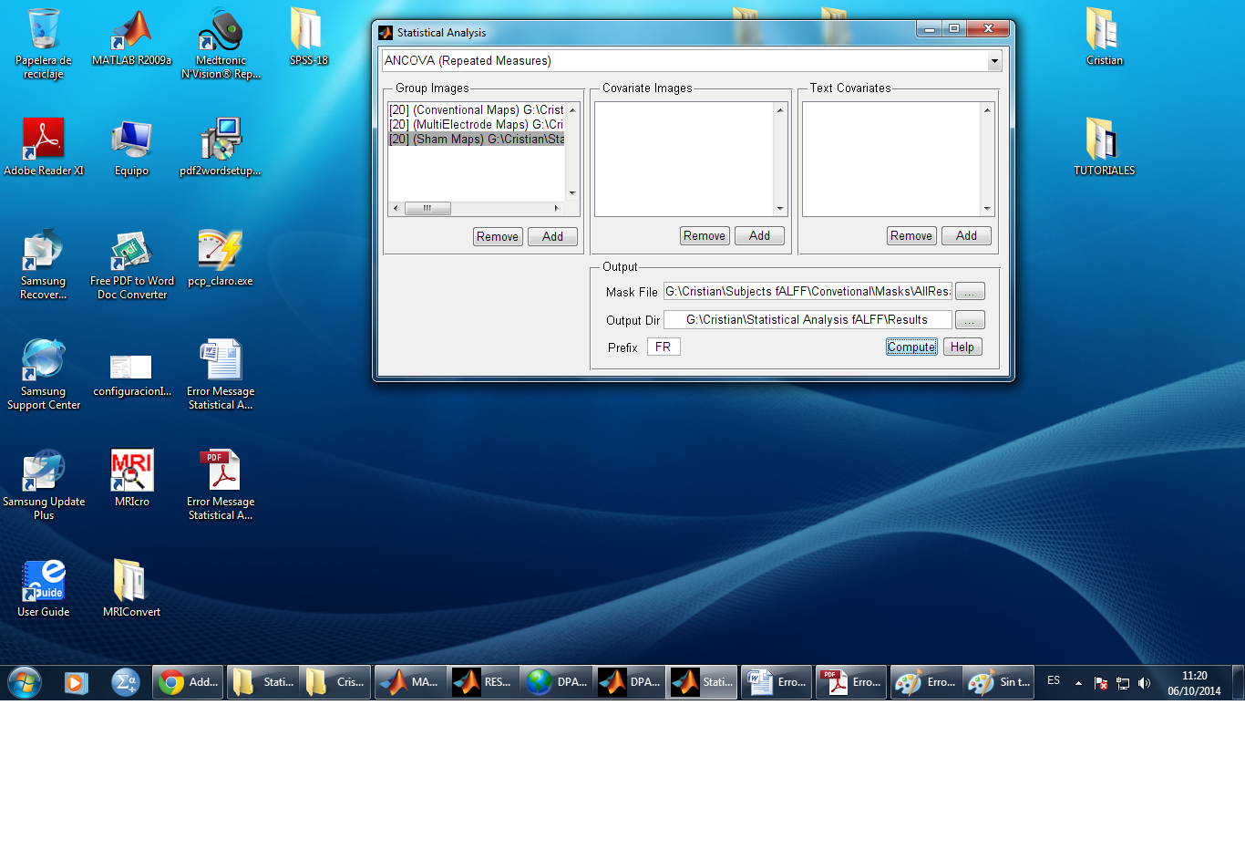Click Group Images list scroll-down arrow

(572, 193)
